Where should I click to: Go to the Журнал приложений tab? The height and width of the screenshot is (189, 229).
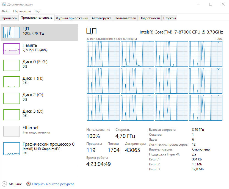tap(72, 18)
